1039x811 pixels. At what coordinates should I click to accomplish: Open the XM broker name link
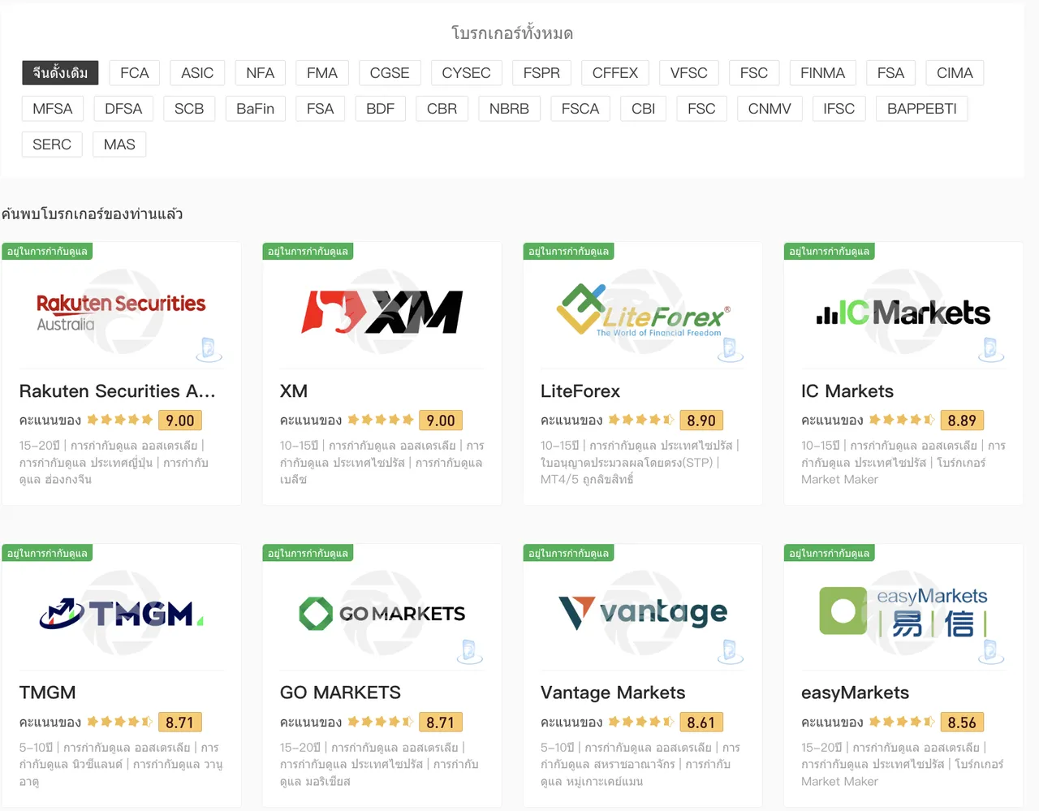click(294, 391)
